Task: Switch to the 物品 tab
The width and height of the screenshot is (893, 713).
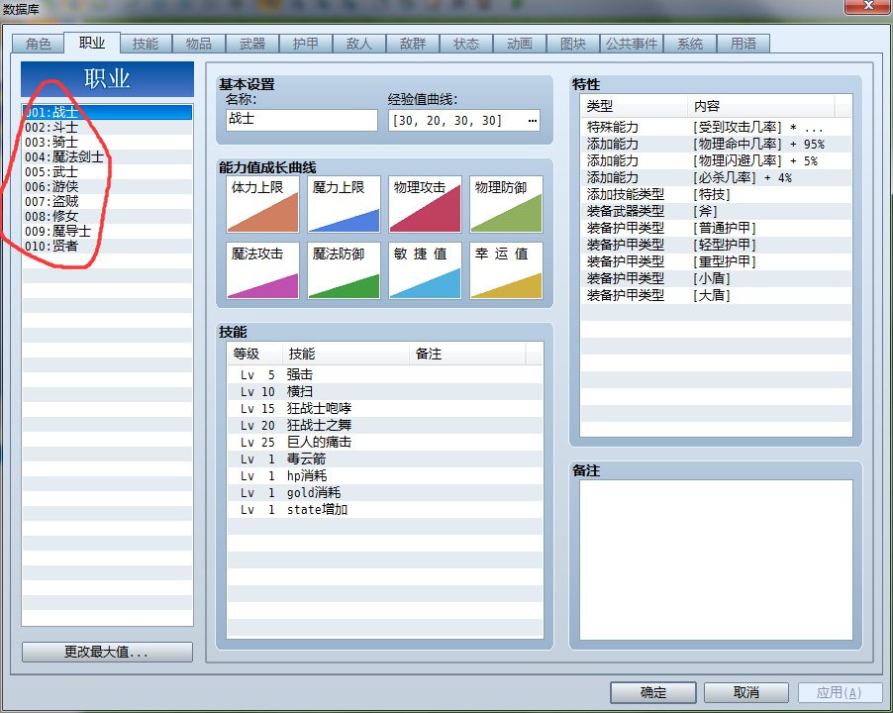Action: (x=199, y=44)
